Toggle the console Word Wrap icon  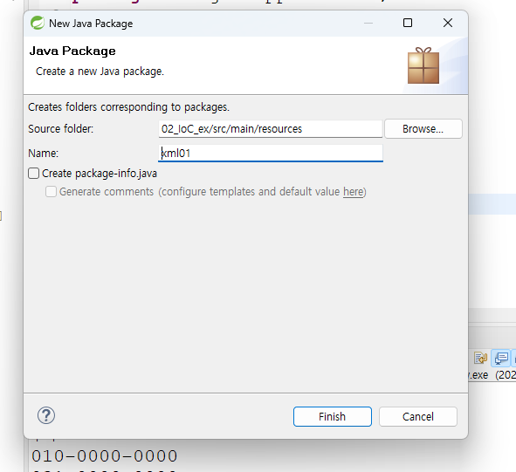point(480,358)
